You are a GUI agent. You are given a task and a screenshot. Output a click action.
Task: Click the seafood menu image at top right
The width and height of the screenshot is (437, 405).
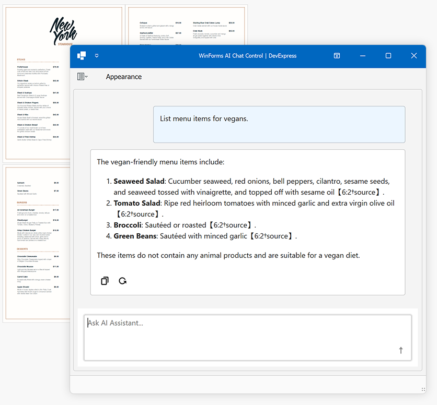click(x=187, y=26)
